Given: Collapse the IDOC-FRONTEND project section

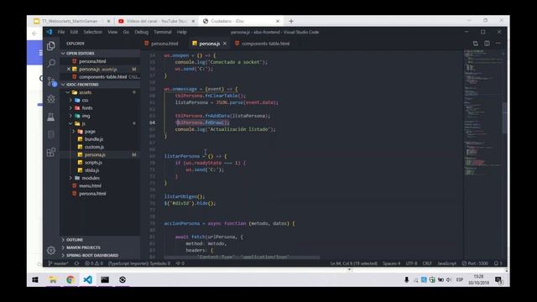Looking at the screenshot, I should [x=82, y=84].
